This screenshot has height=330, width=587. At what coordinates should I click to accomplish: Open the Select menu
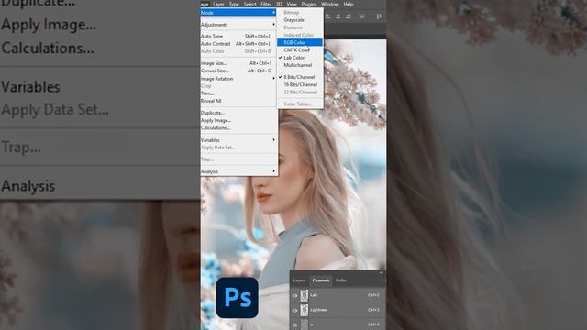[249, 4]
